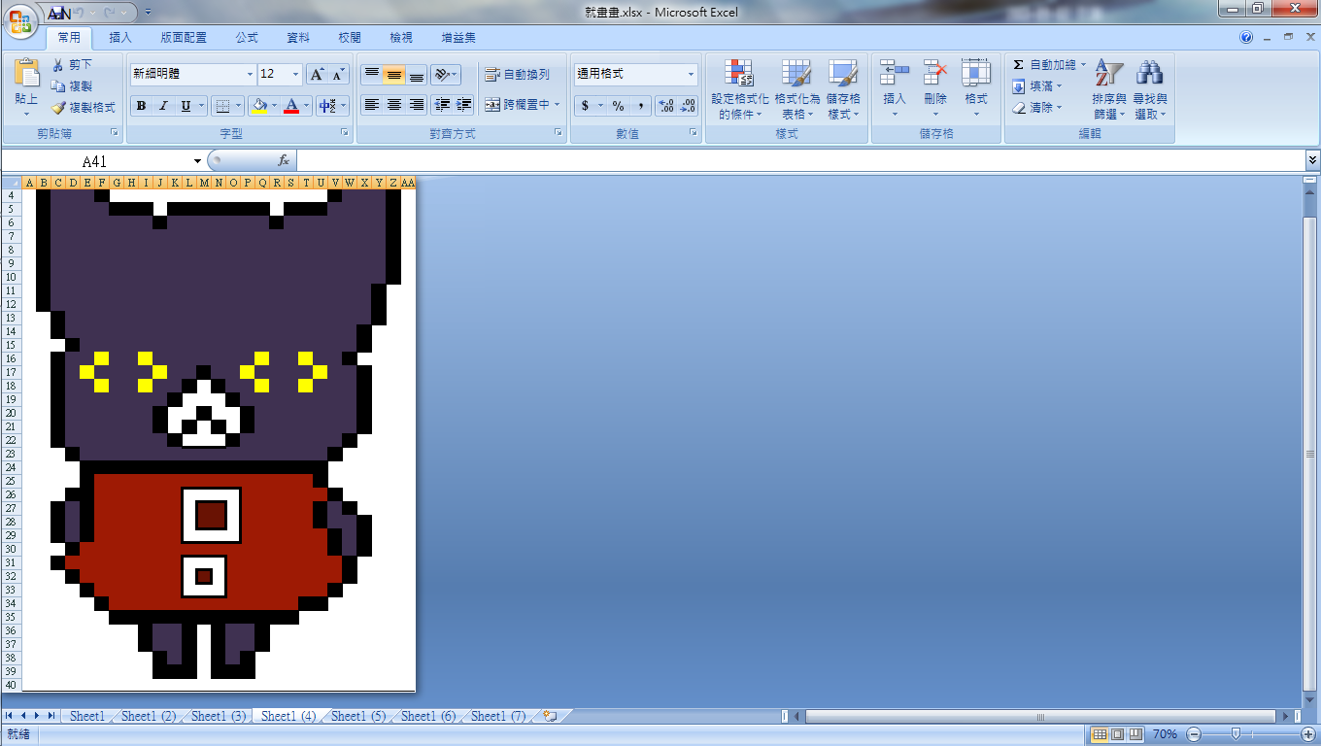The height and width of the screenshot is (746, 1321).
Task: Click the zoom slider handle in status bar
Action: 1235,734
